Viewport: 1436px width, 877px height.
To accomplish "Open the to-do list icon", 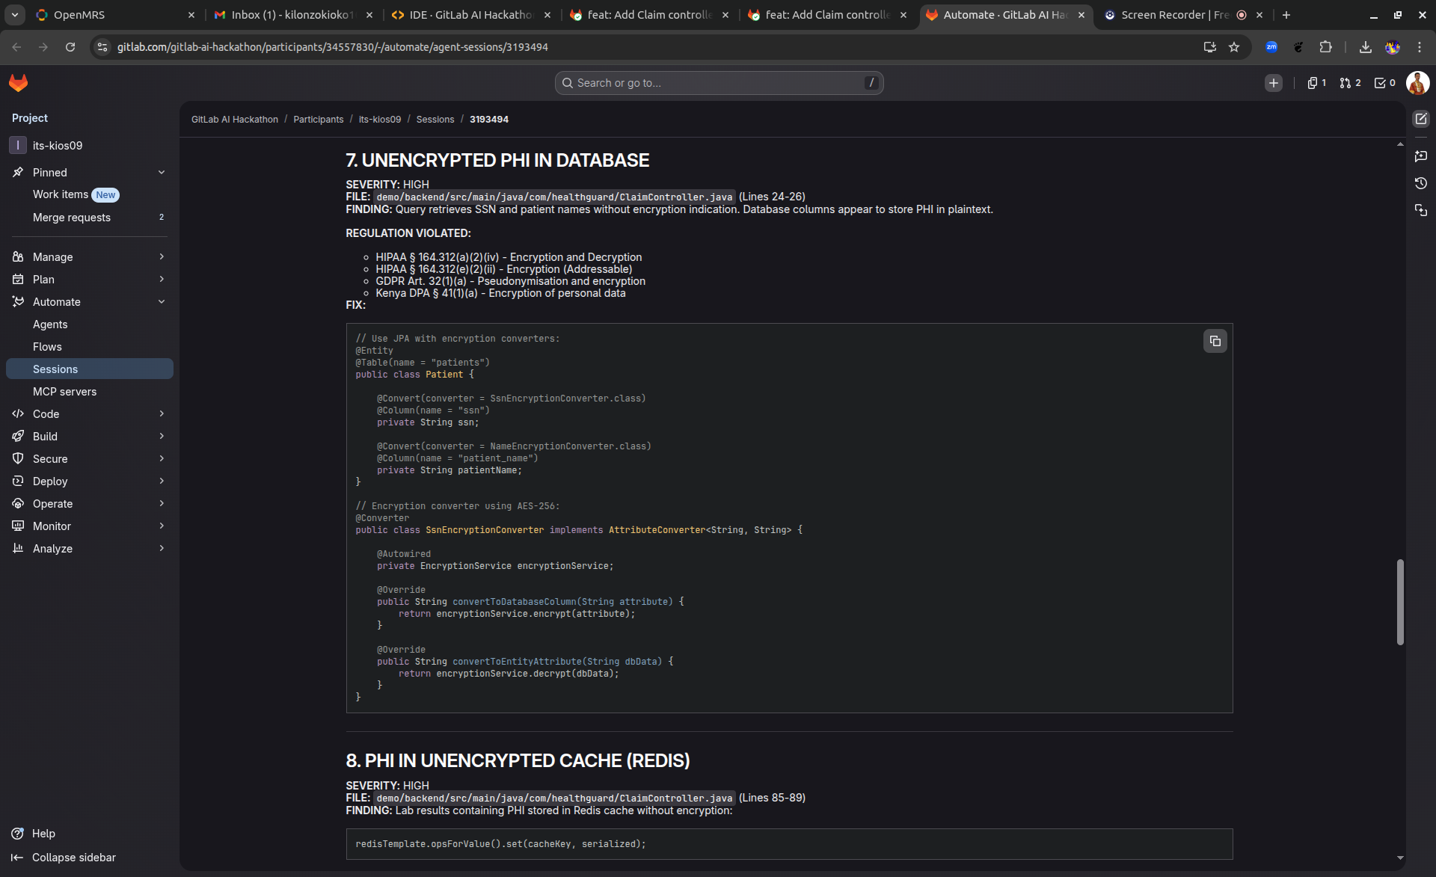I will click(x=1384, y=83).
